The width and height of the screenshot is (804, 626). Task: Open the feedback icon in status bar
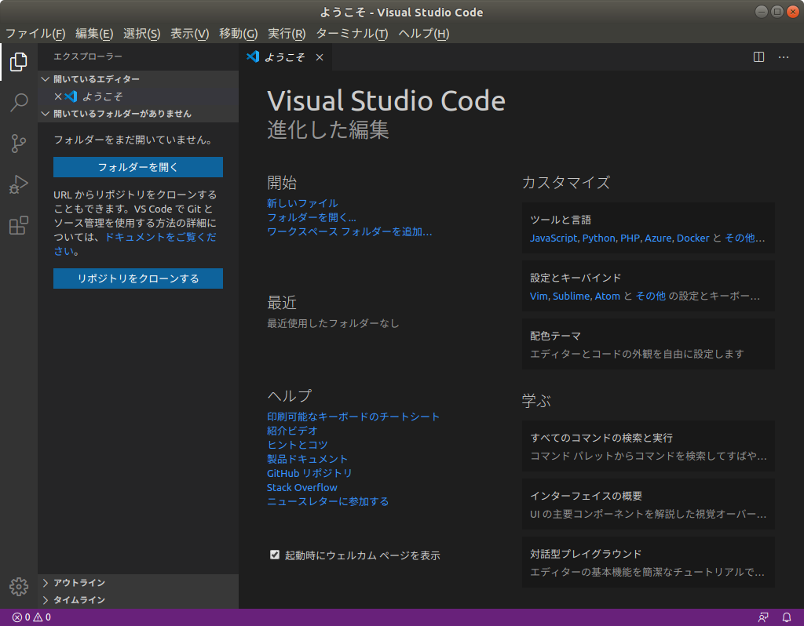[x=763, y=617]
